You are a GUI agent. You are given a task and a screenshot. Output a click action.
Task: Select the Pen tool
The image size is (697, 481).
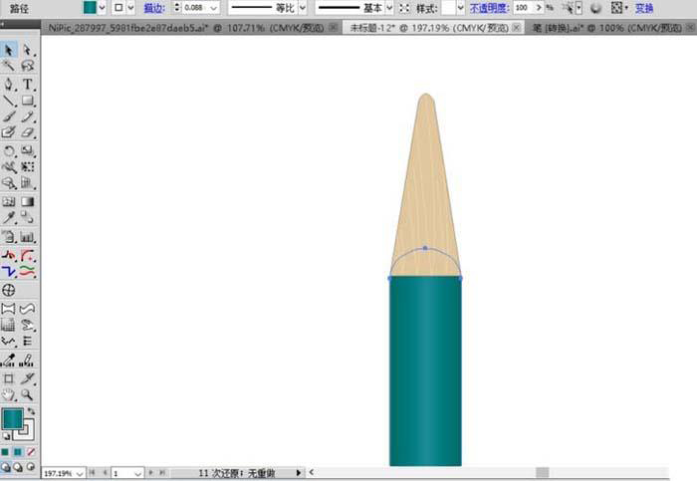point(9,84)
